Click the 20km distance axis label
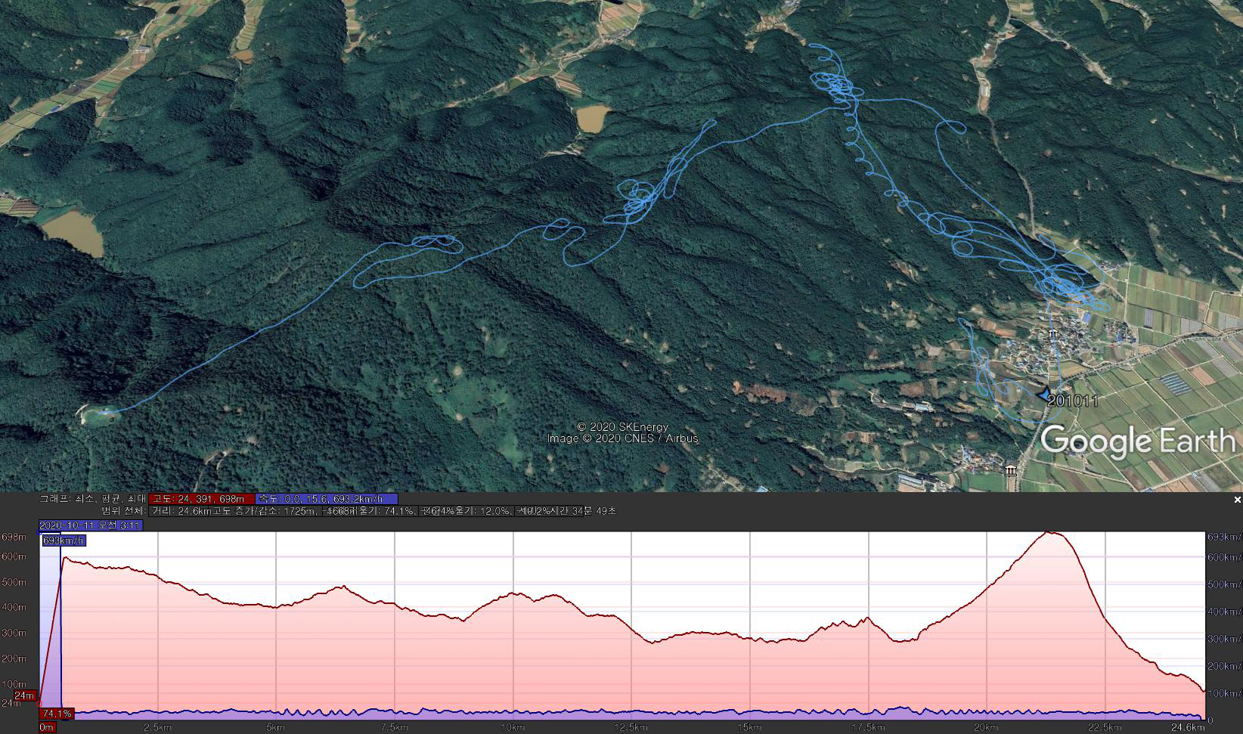 987,727
